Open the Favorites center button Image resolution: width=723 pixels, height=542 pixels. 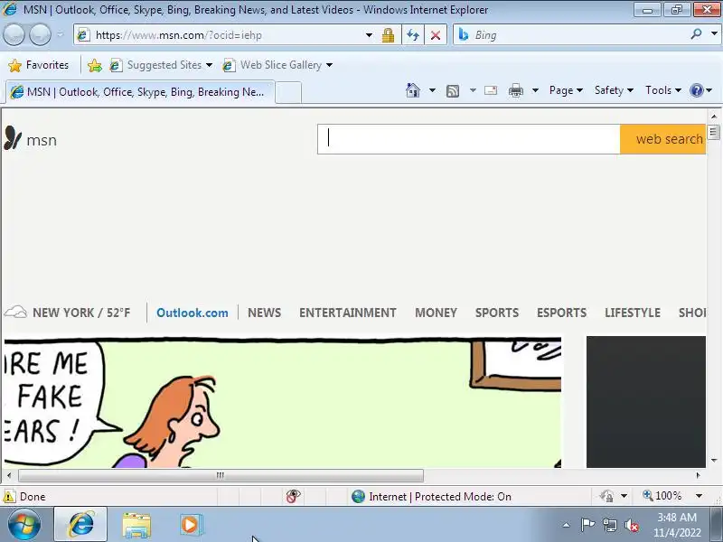tap(39, 65)
